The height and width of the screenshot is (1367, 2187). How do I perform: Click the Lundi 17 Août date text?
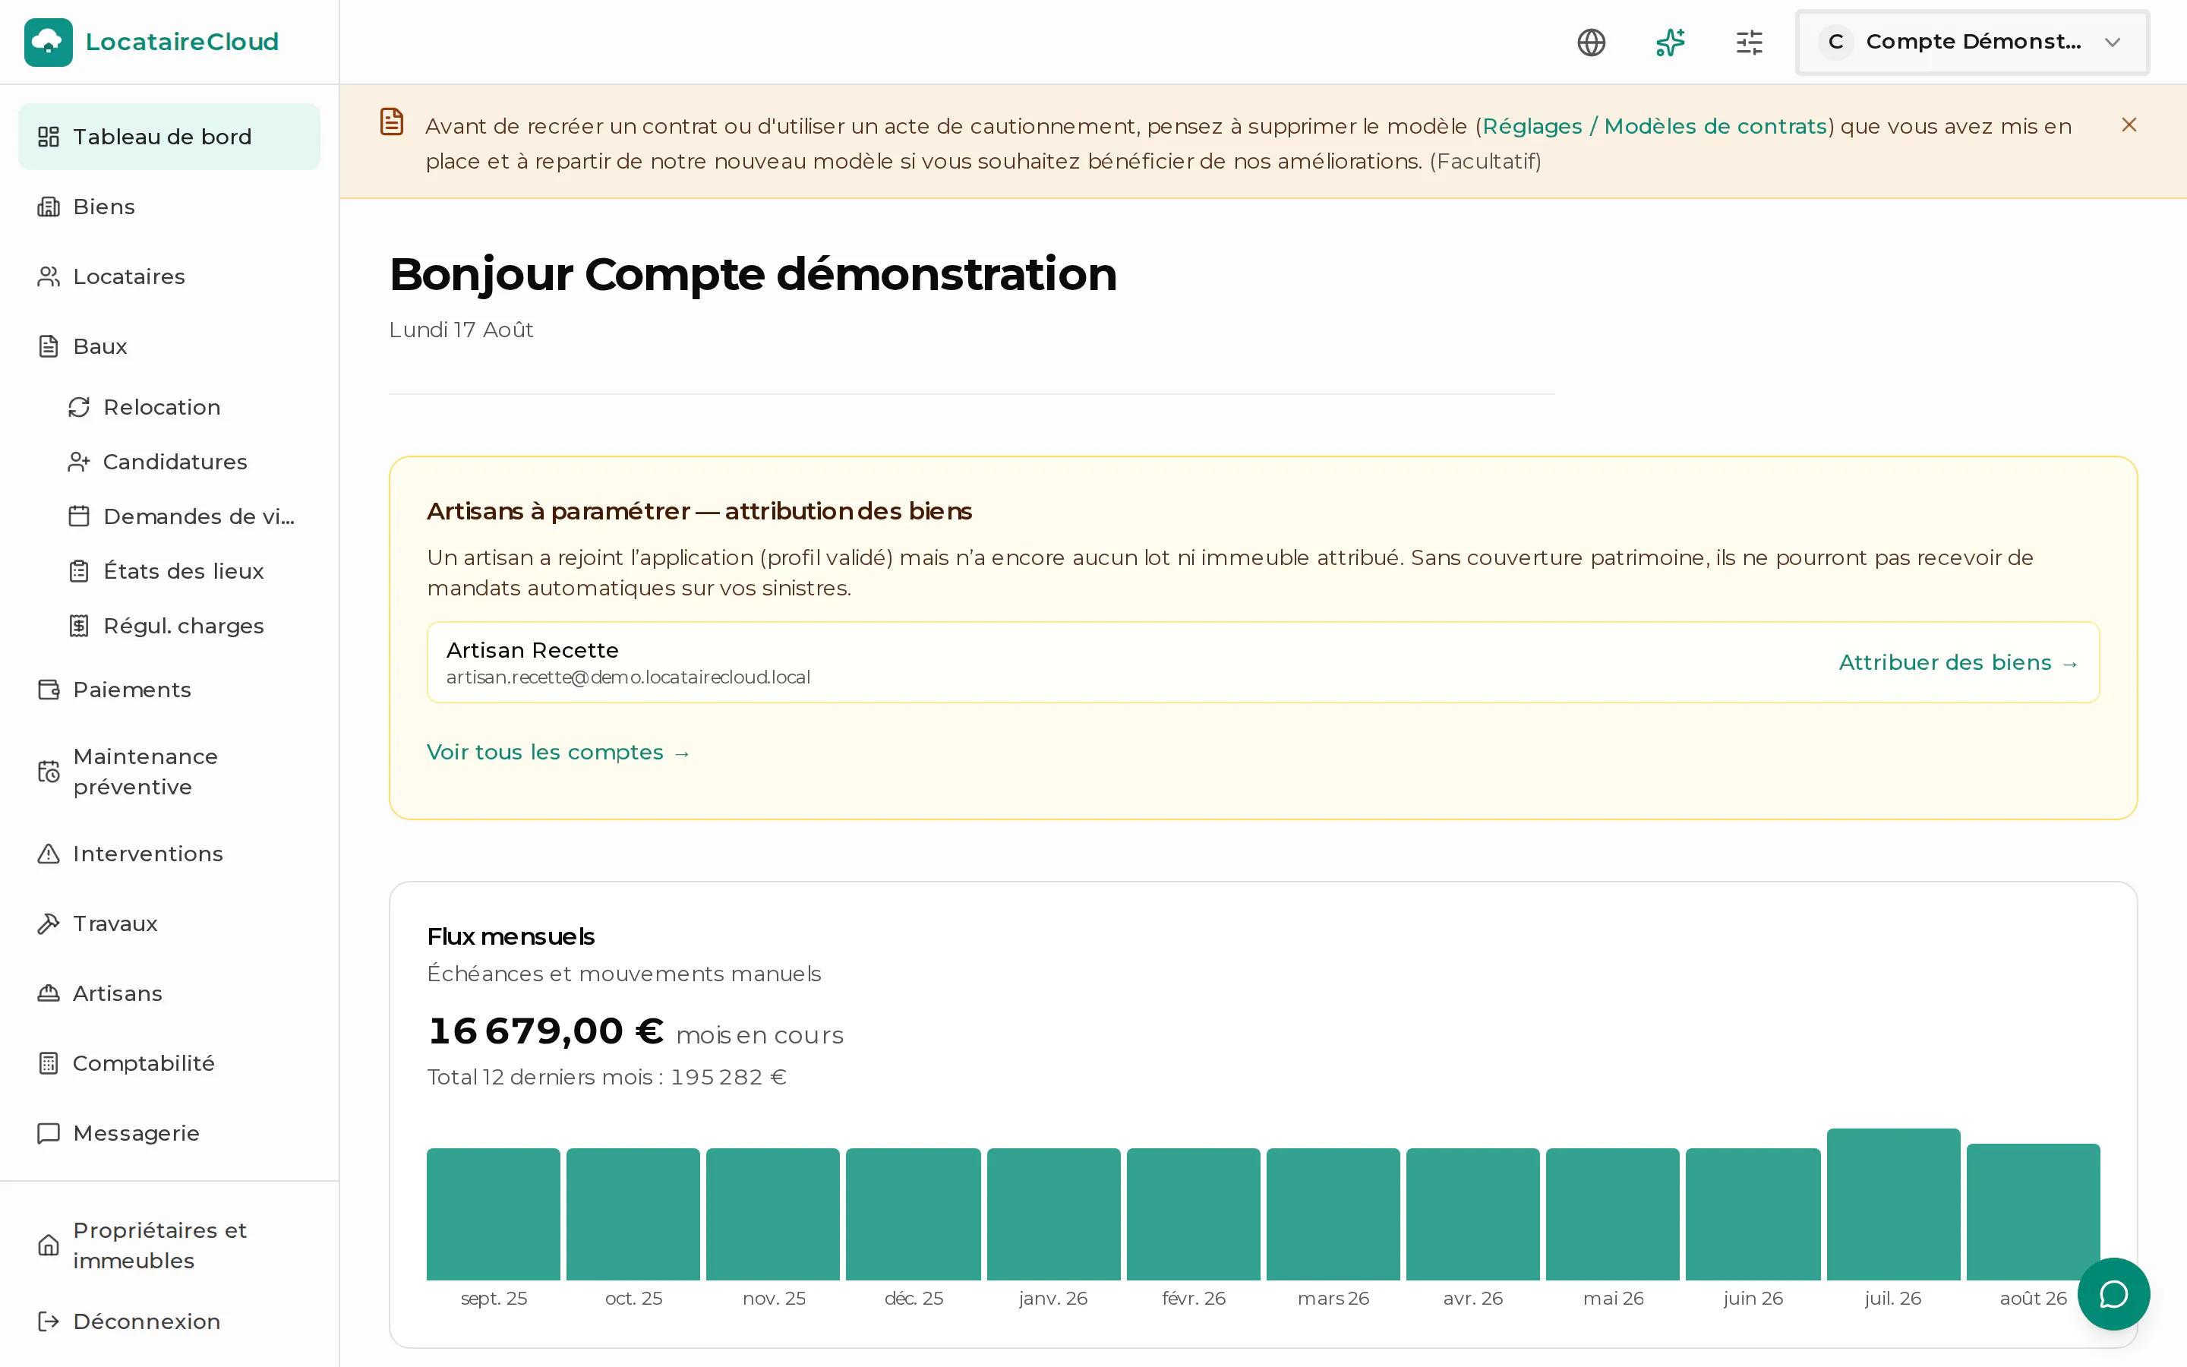coord(461,330)
